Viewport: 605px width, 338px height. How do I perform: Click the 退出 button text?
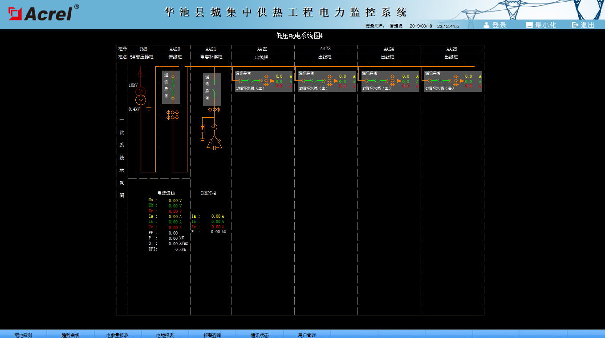click(588, 25)
